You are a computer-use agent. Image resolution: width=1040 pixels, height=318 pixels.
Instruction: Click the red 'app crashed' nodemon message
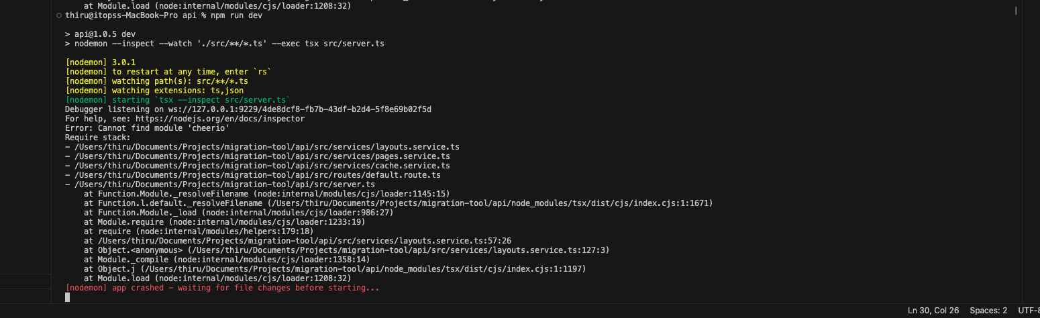pyautogui.click(x=222, y=288)
